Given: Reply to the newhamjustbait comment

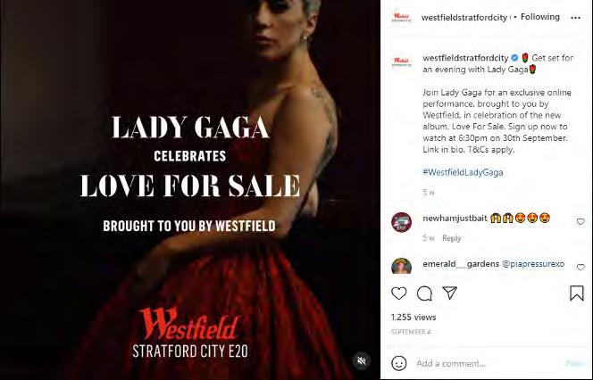Looking at the screenshot, I should click(x=452, y=238).
